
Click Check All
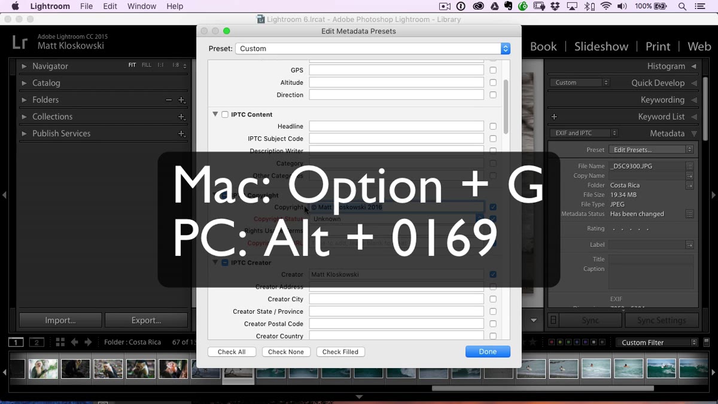click(232, 351)
